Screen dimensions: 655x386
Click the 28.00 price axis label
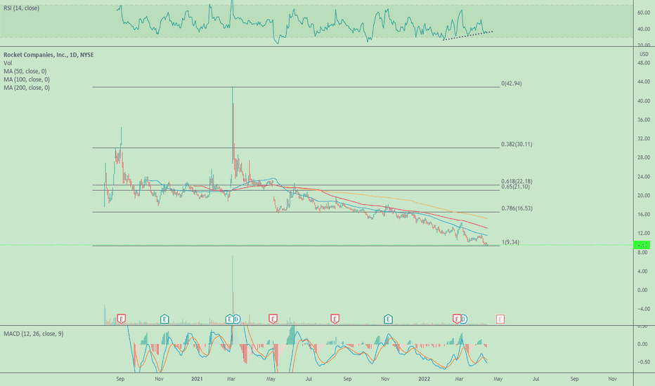click(x=644, y=157)
